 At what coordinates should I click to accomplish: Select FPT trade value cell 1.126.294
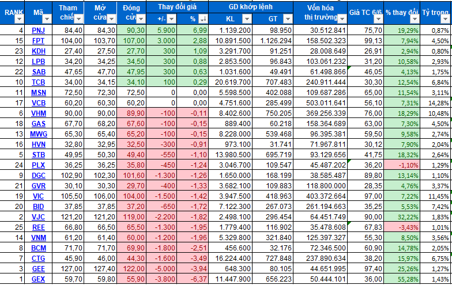(x=273, y=40)
